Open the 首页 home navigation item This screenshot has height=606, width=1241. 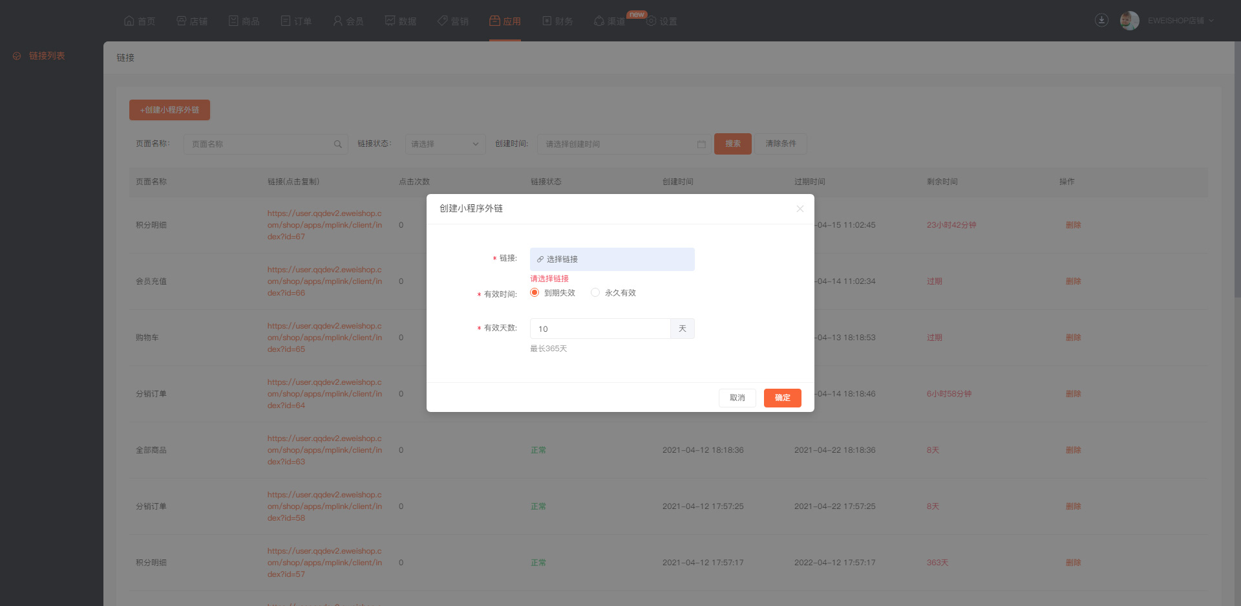click(140, 21)
